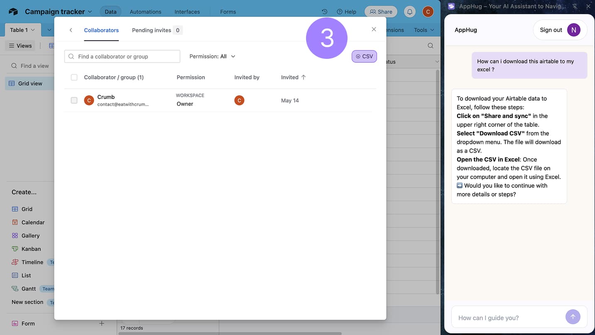Create a Form view
The width and height of the screenshot is (595, 335).
tap(24, 323)
